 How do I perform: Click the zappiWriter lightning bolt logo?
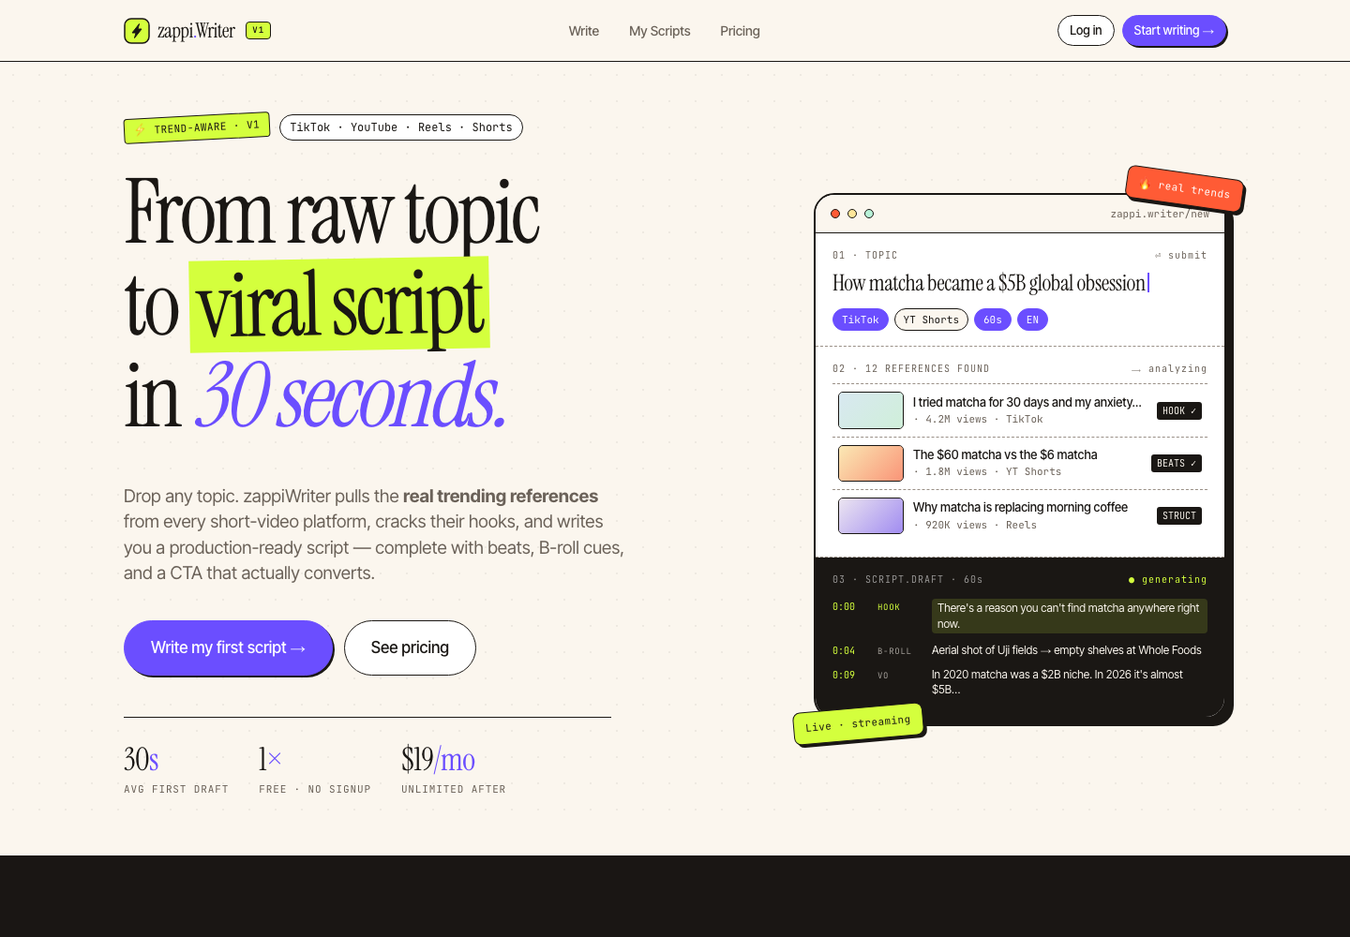pos(137,30)
